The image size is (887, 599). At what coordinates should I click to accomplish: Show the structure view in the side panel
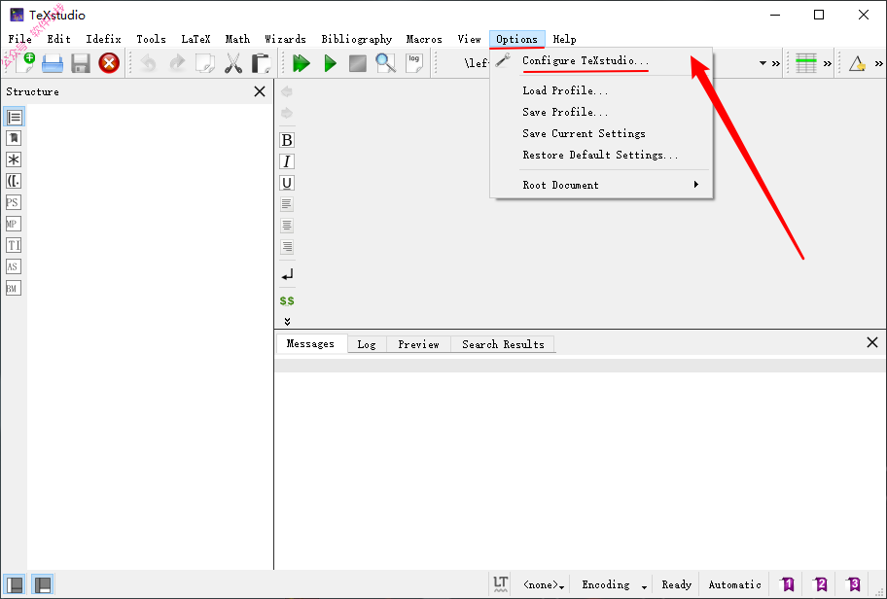14,117
